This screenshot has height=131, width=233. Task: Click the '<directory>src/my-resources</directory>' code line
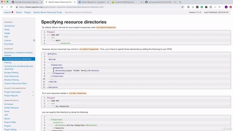click(76, 125)
